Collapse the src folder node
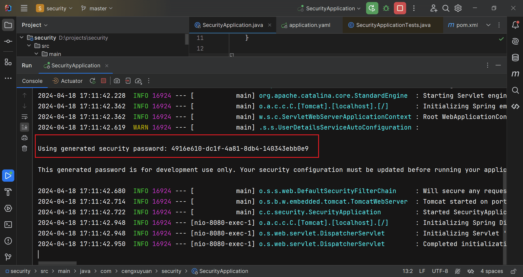The width and height of the screenshot is (523, 277). [29, 46]
